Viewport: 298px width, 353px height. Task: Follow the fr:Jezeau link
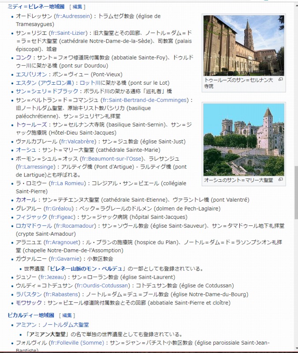point(52,277)
